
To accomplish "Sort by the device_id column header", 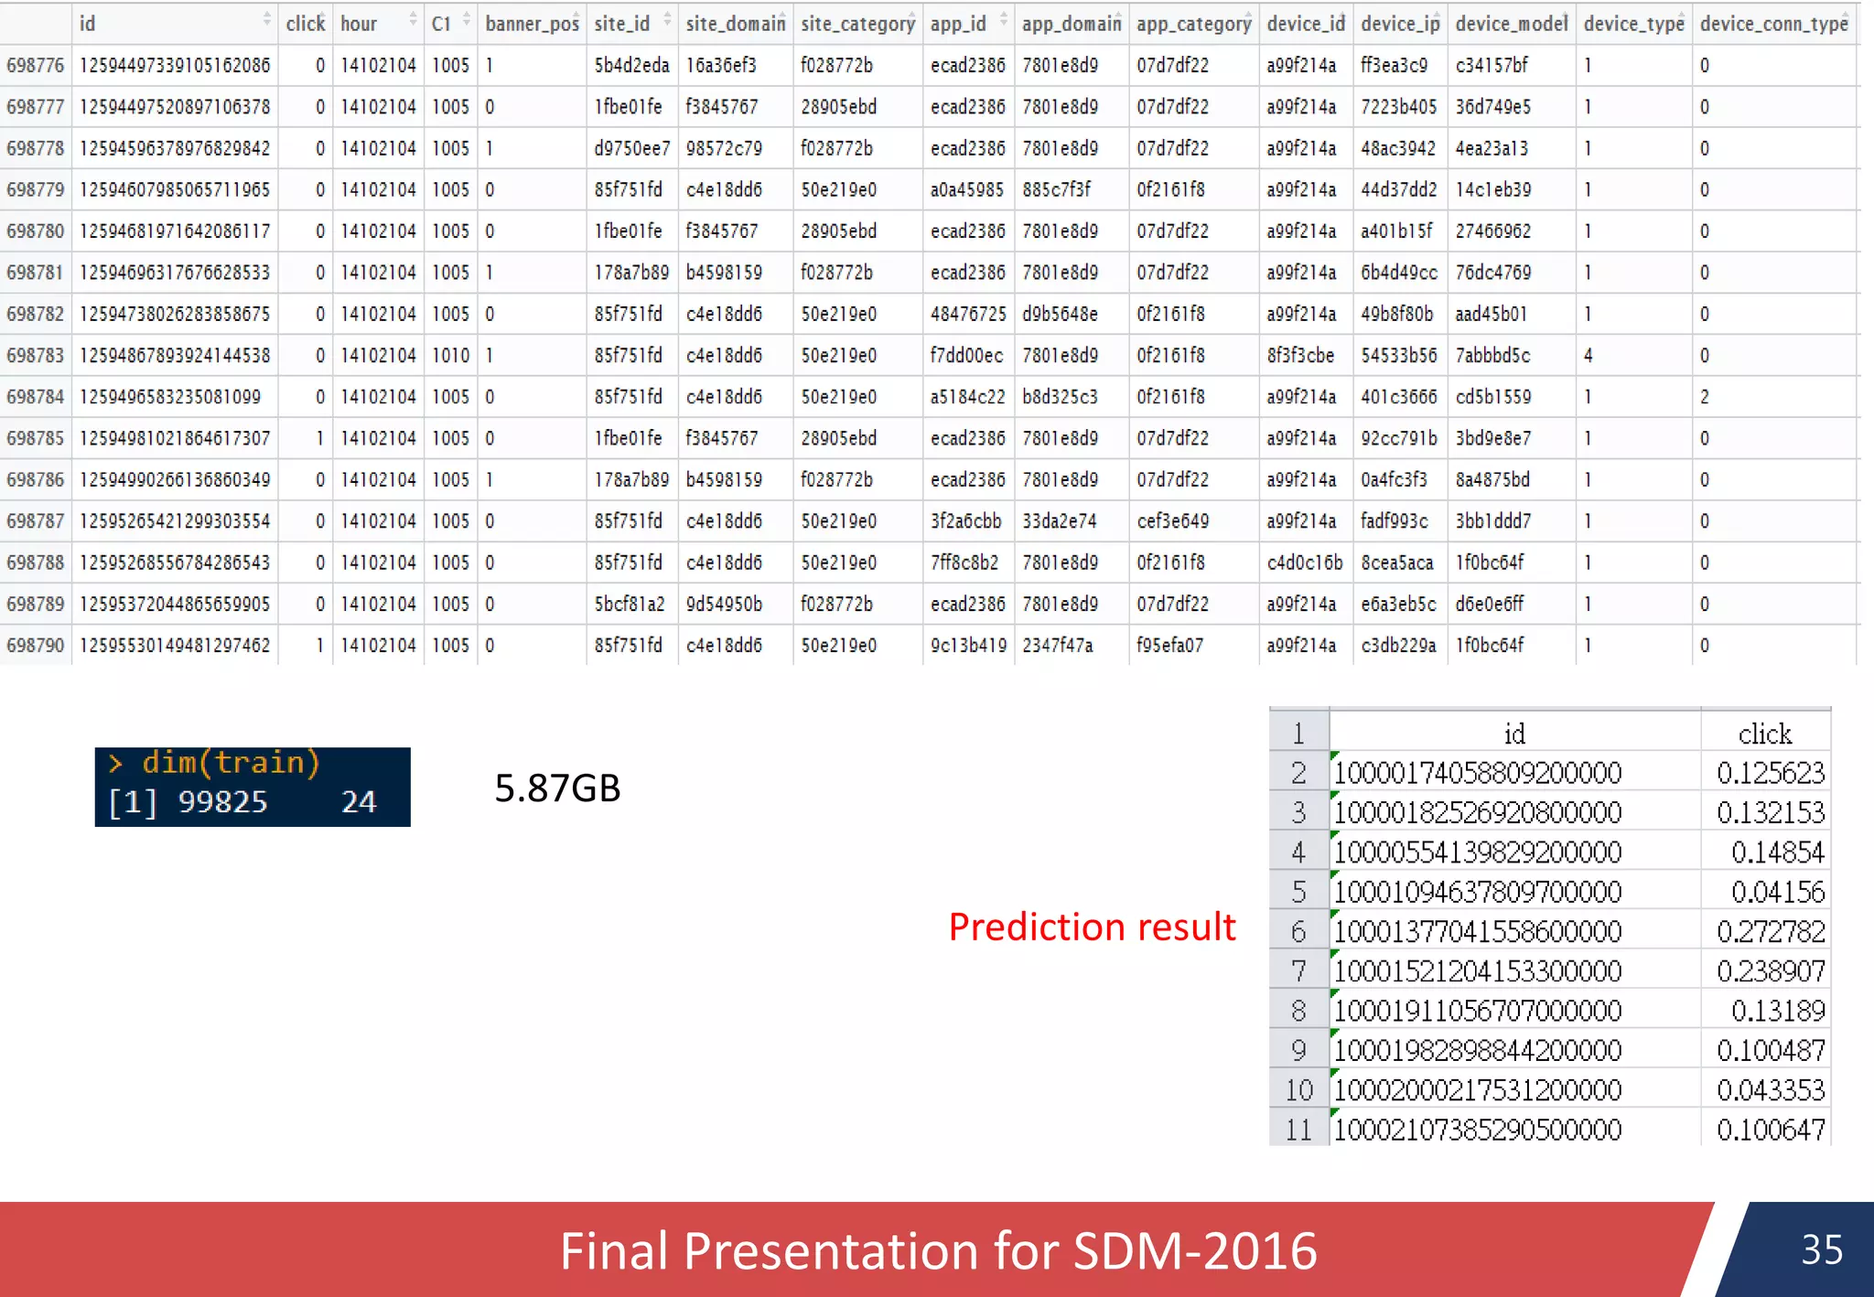I will pos(1306,24).
